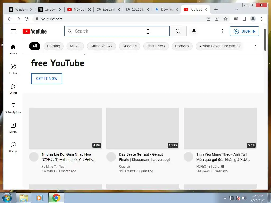The height and width of the screenshot is (203, 271).
Task: Open FOREST STUDIO channel link
Action: coord(208,167)
